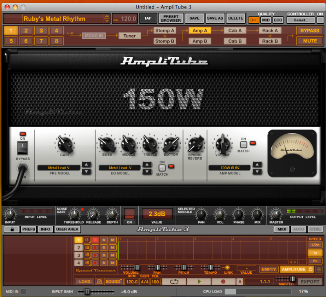Toggle the CONTROLLER ON checkbox
This screenshot has height=297, width=326.
(x=320, y=20)
